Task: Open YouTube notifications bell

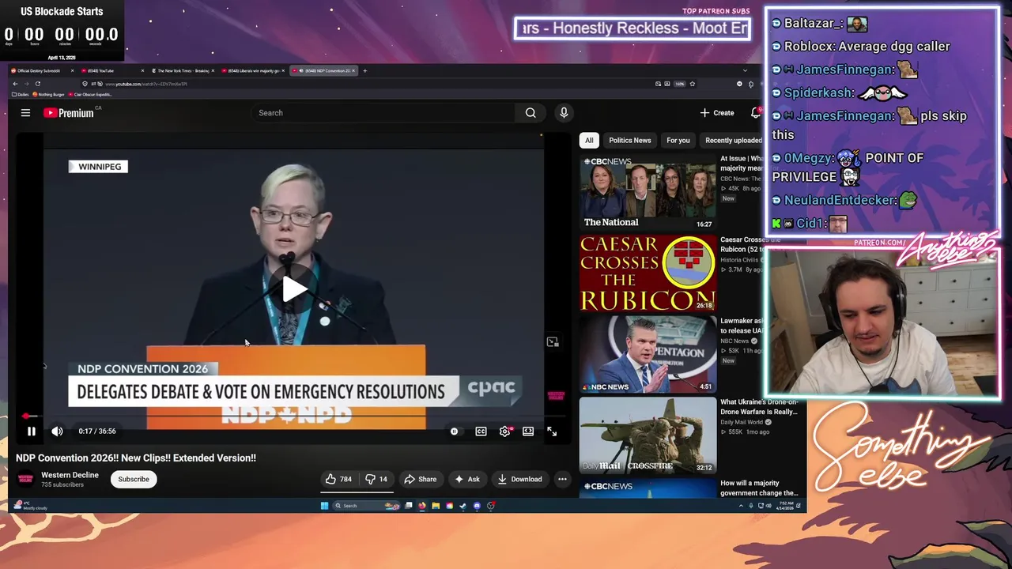Action: [x=756, y=113]
